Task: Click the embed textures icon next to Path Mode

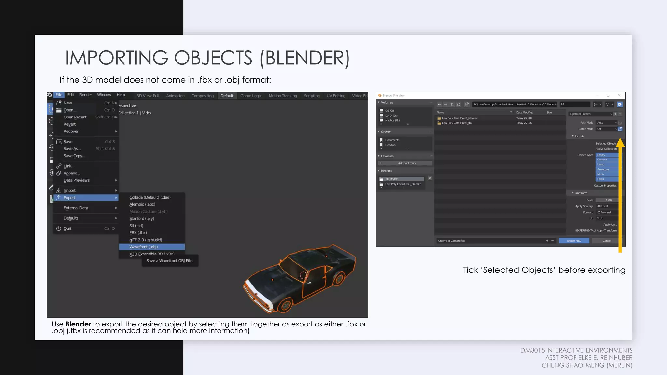Action: coord(620,123)
